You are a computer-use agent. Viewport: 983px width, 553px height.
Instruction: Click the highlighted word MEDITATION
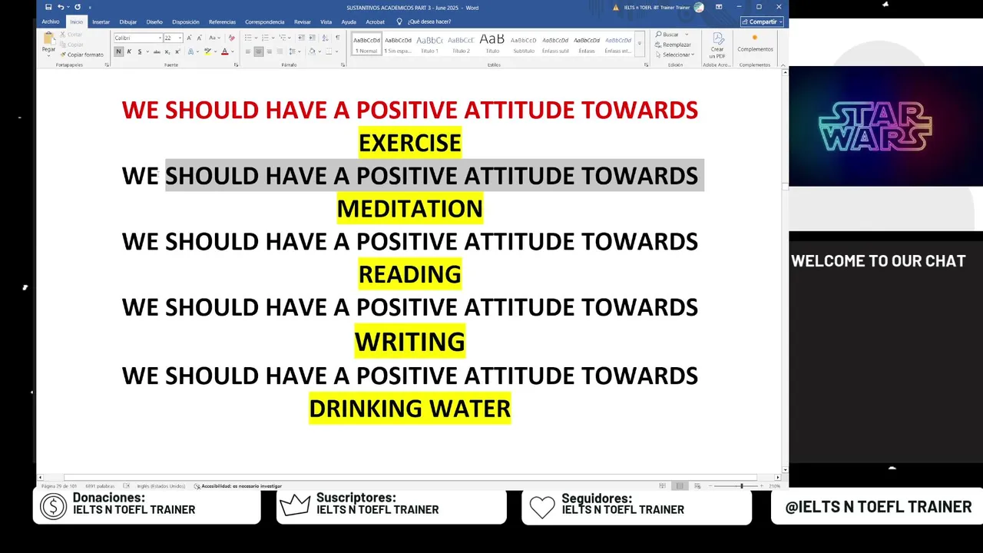[409, 208]
